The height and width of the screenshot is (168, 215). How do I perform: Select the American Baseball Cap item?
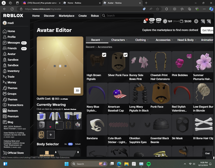(x=119, y=93)
